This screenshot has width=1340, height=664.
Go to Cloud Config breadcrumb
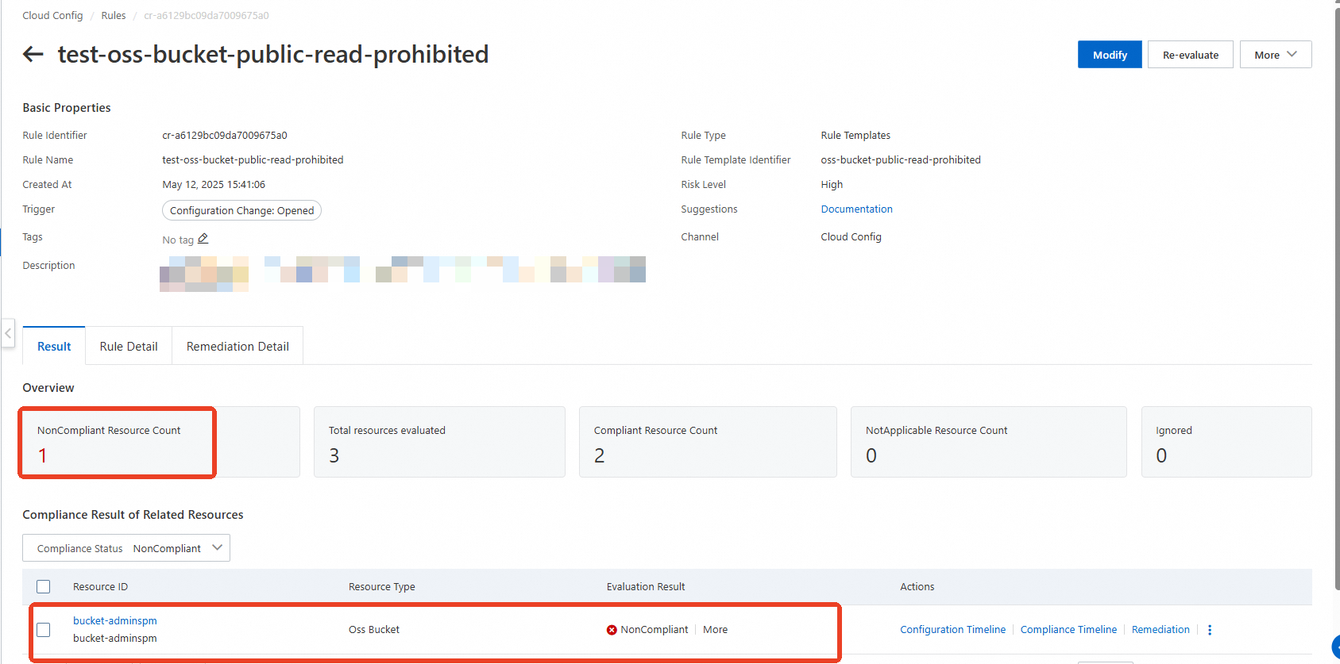[52, 16]
